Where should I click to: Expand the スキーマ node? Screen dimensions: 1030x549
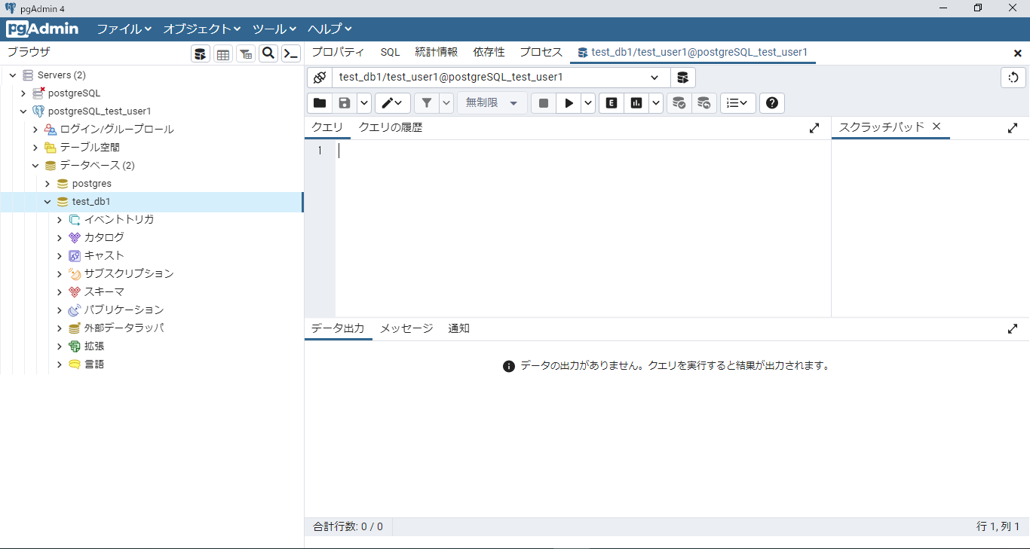[60, 292]
